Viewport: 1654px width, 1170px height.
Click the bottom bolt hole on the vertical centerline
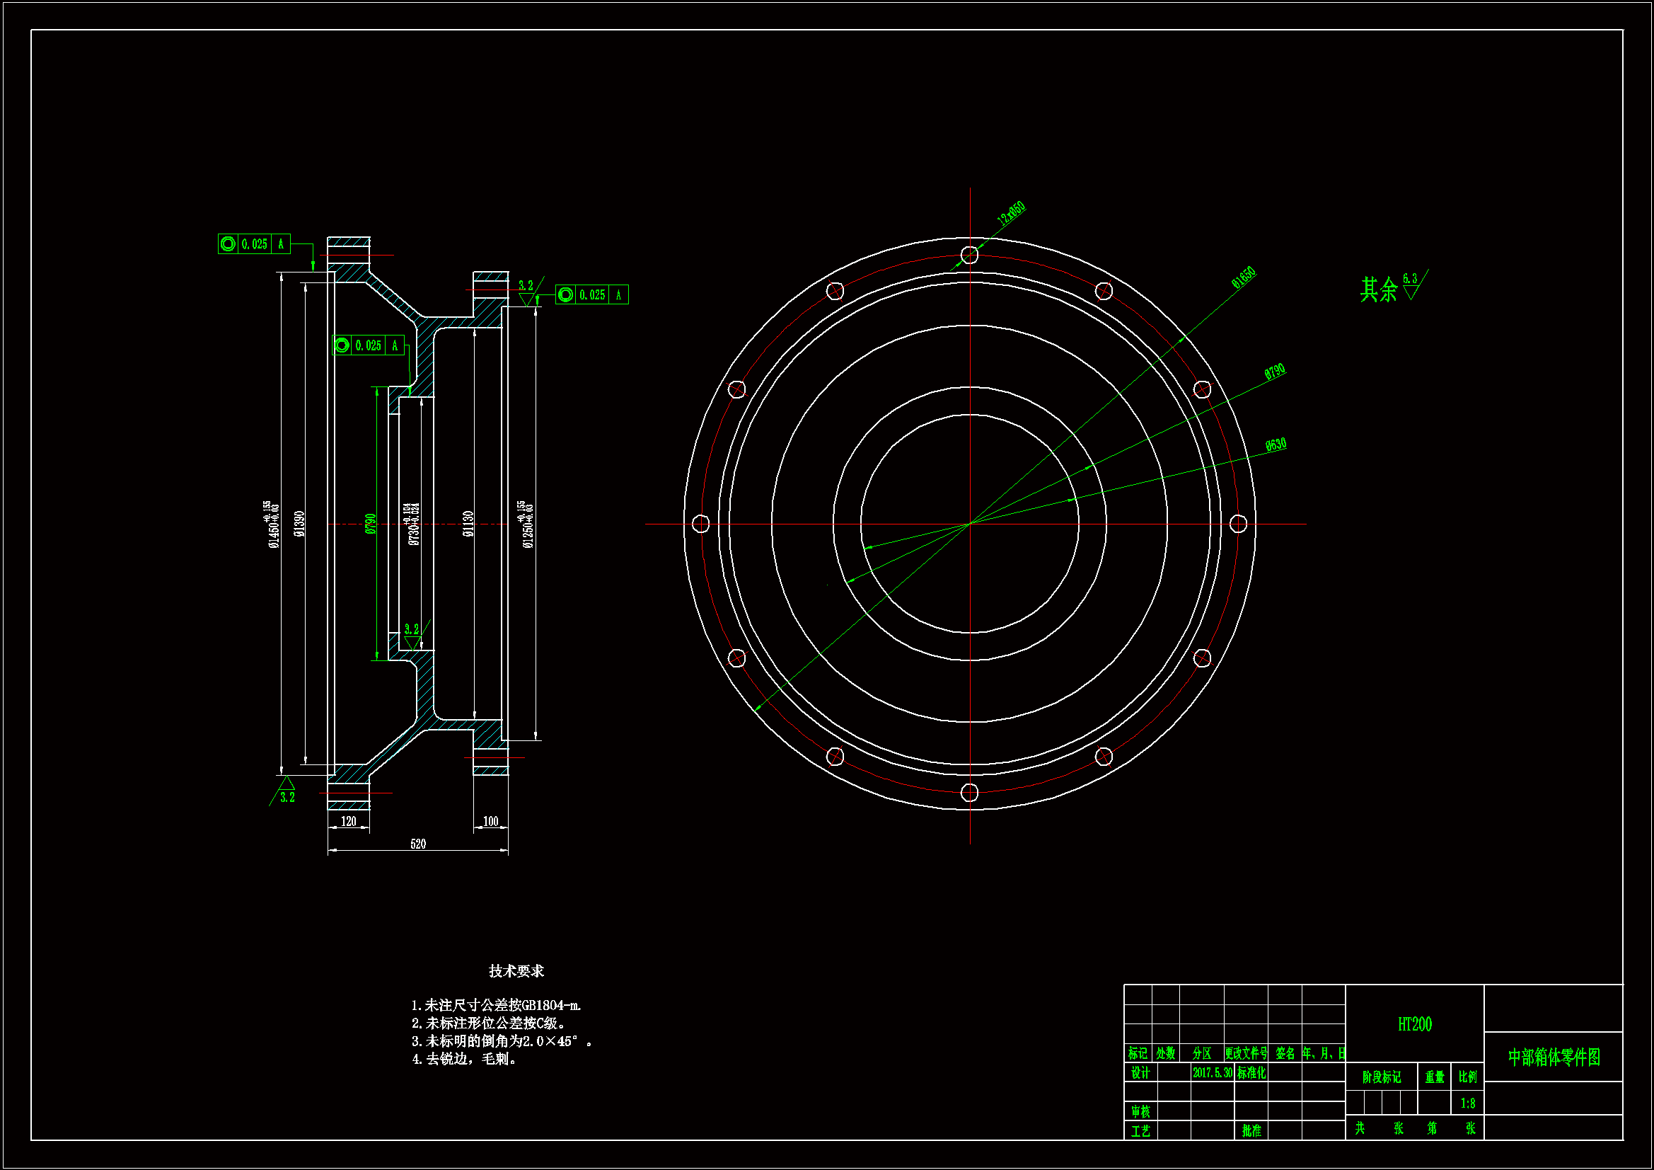click(x=970, y=793)
